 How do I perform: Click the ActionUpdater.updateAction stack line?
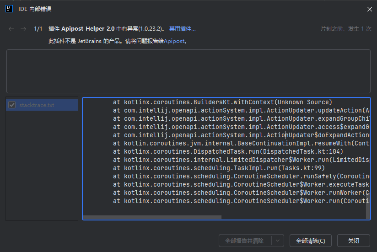point(242,111)
